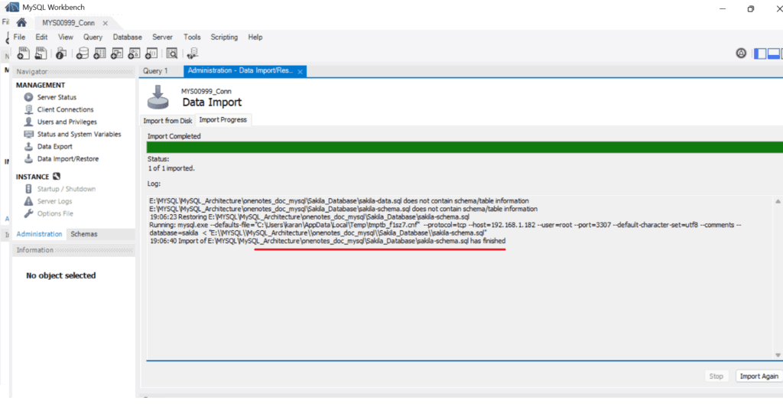Create a new table icon
The image size is (783, 410).
99,54
